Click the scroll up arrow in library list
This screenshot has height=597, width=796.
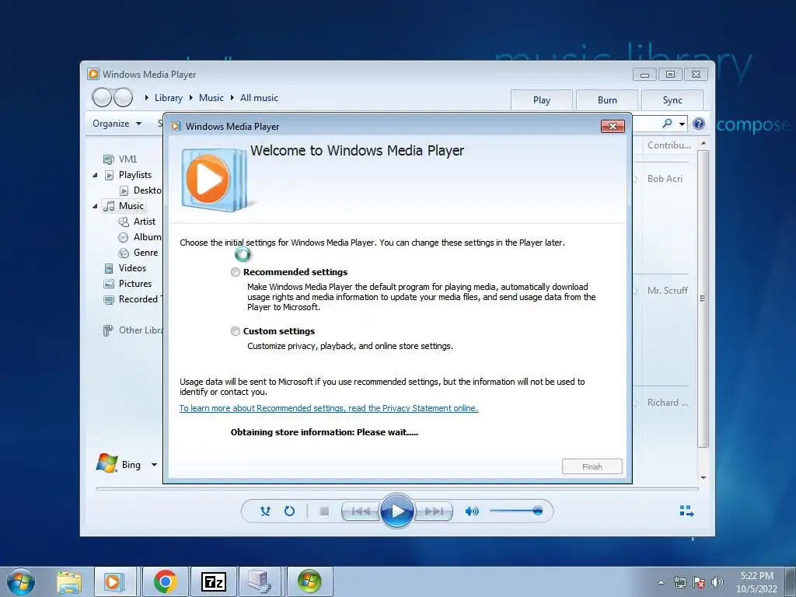point(703,143)
